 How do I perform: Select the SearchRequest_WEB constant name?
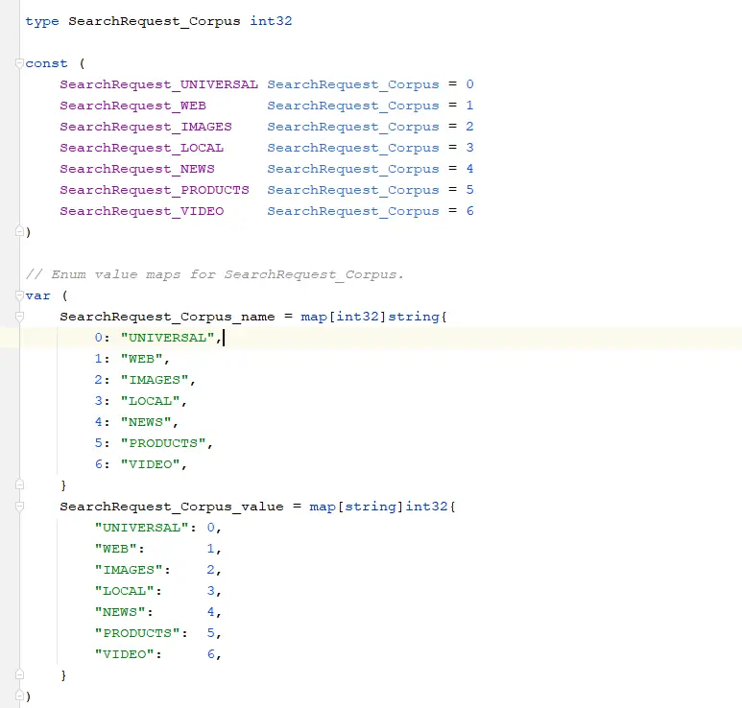pos(133,106)
